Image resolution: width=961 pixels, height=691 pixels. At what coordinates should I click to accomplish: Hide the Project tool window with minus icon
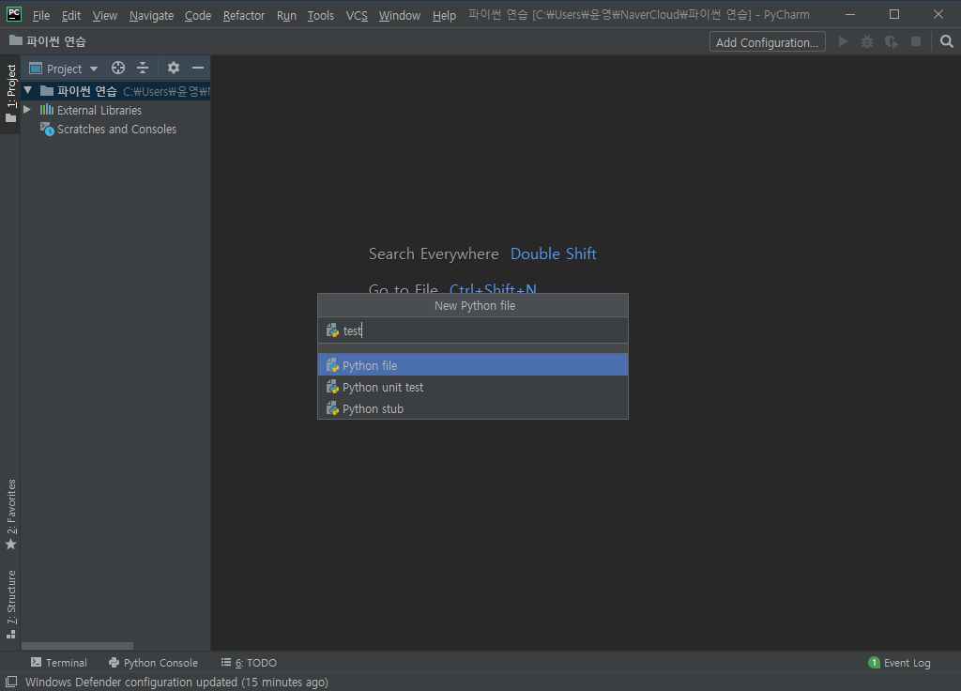[197, 68]
